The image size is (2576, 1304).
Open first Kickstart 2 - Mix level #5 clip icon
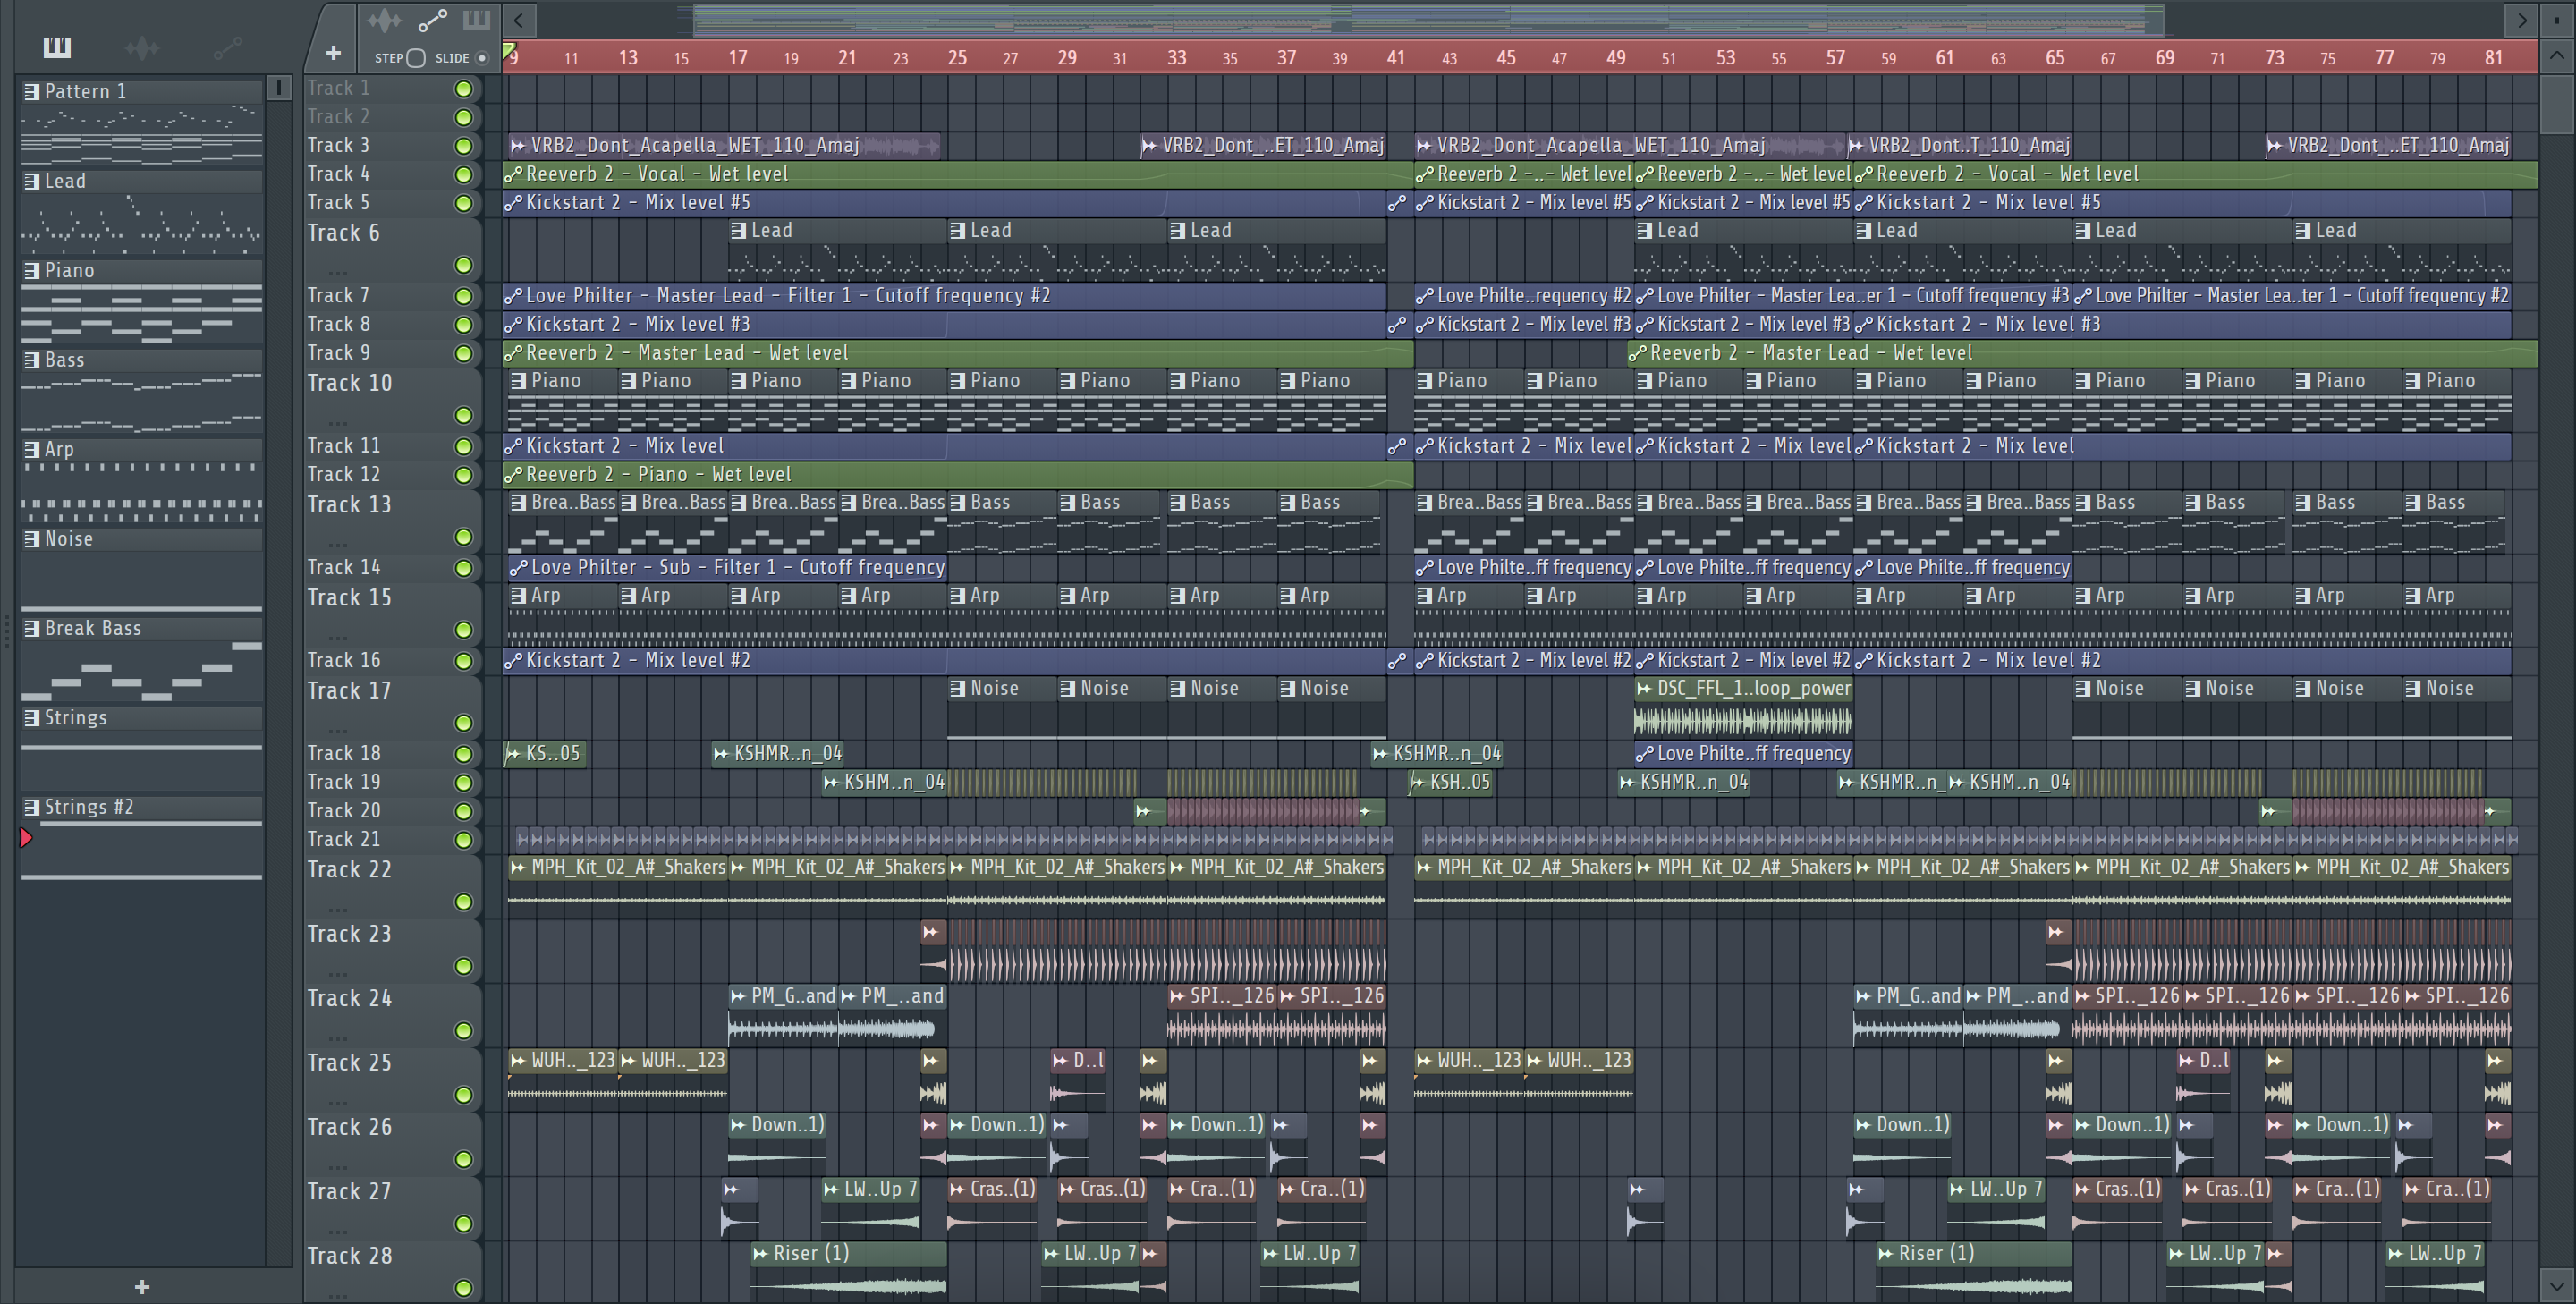point(513,203)
